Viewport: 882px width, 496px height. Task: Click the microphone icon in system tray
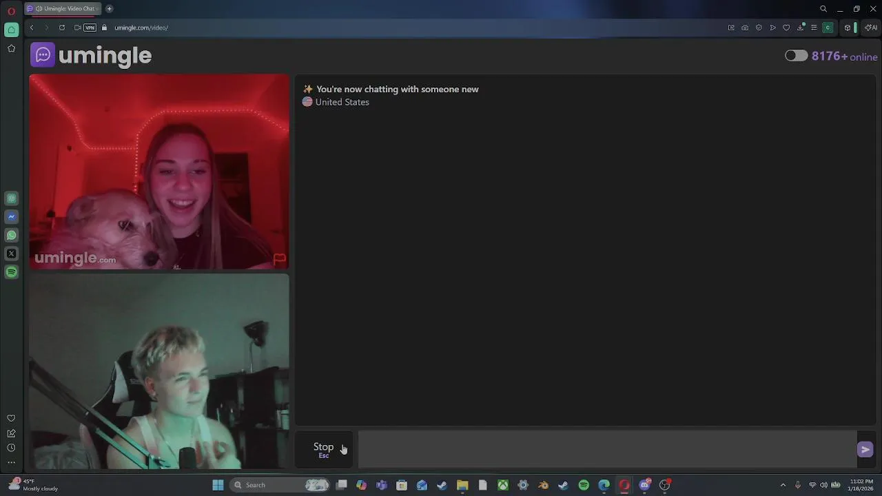coord(798,485)
